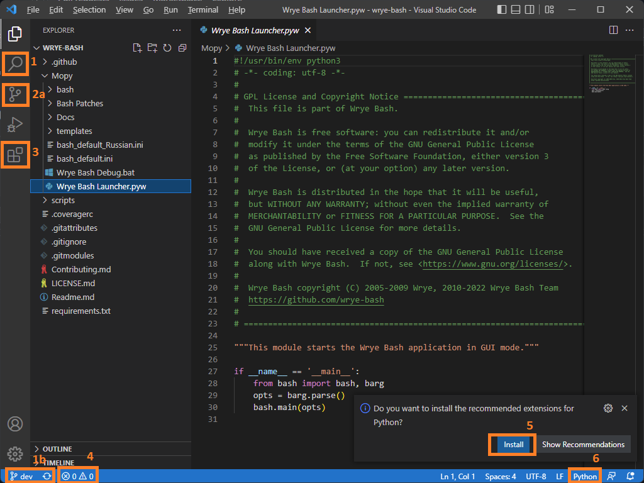
Task: Open the Run and Debug view icon
Action: tap(15, 125)
